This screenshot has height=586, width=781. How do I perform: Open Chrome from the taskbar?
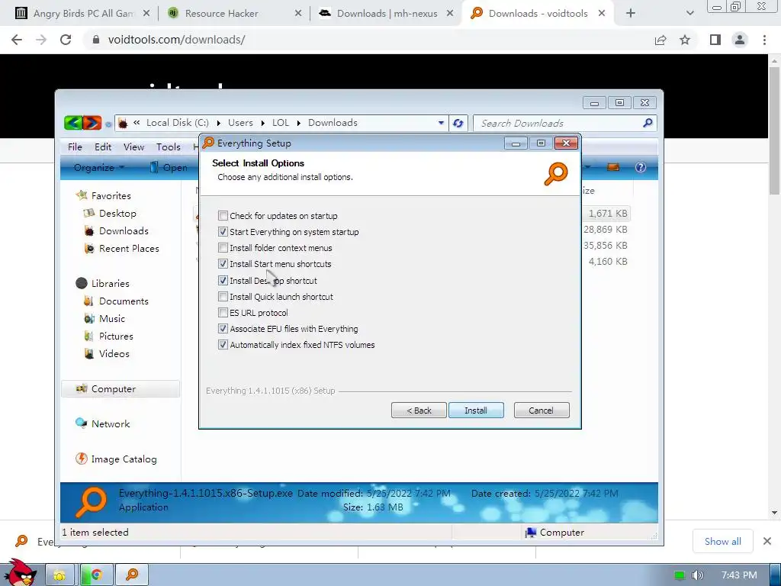[97, 575]
